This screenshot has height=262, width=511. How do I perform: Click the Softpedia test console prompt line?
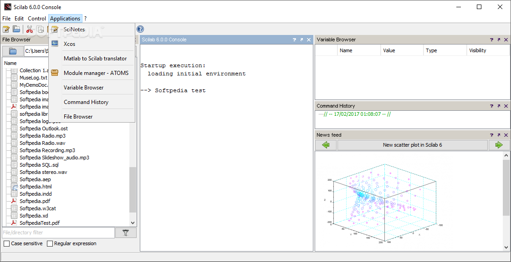173,91
